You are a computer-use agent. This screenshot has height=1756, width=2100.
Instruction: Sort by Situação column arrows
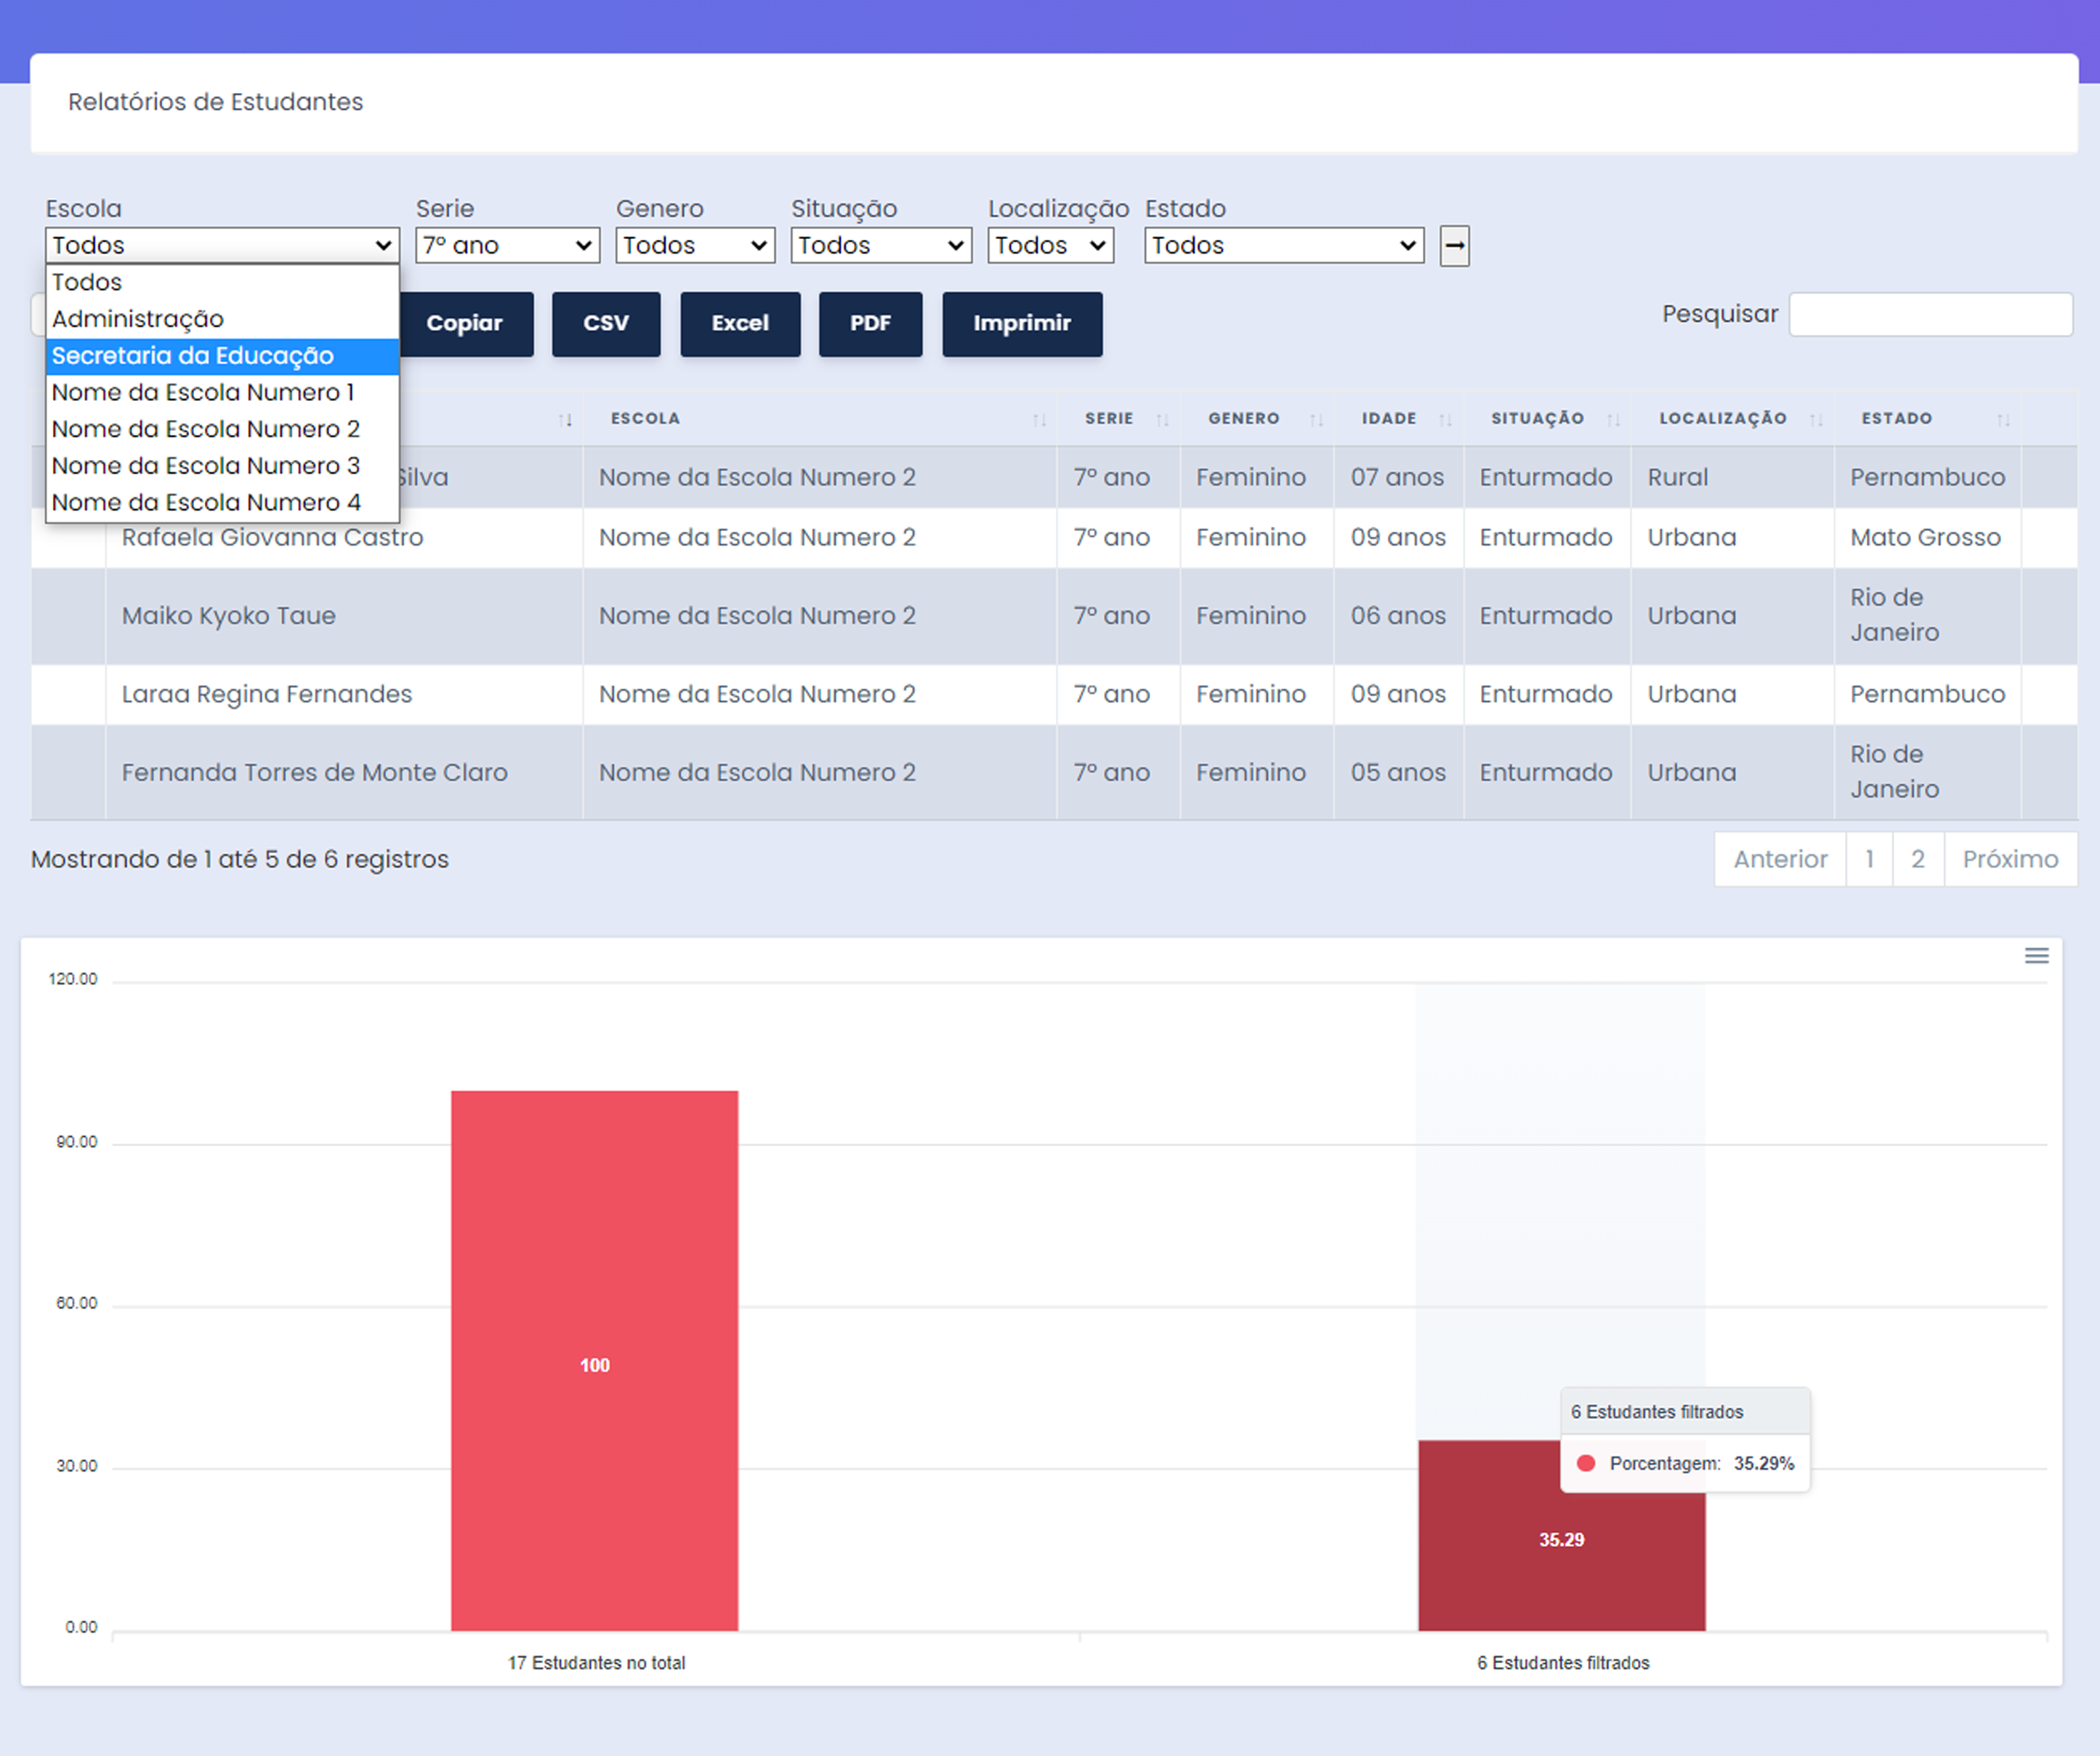(x=1613, y=420)
